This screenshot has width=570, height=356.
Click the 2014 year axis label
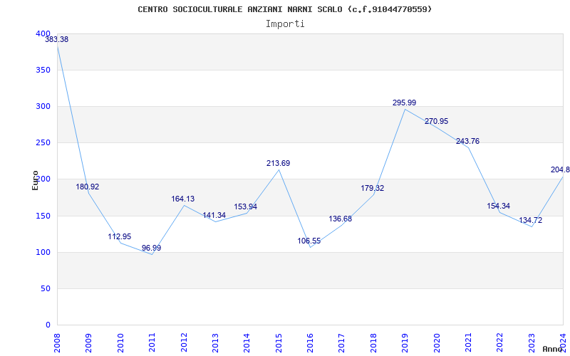[247, 342]
